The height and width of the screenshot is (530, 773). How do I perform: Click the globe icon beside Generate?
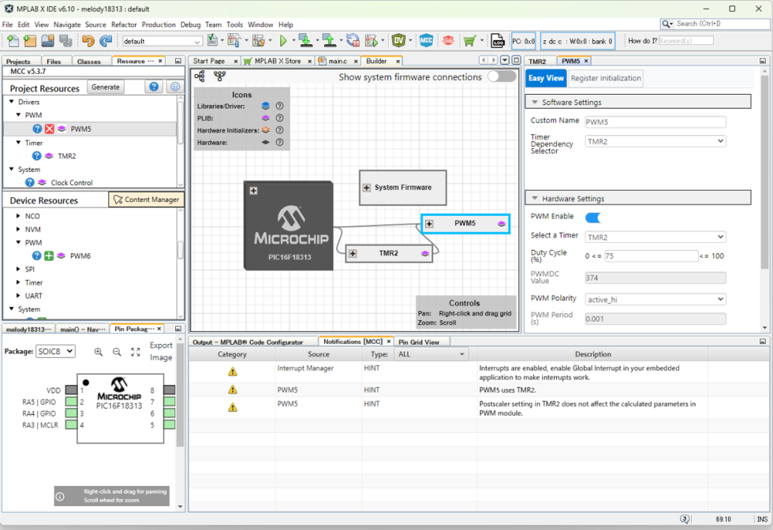tap(175, 88)
